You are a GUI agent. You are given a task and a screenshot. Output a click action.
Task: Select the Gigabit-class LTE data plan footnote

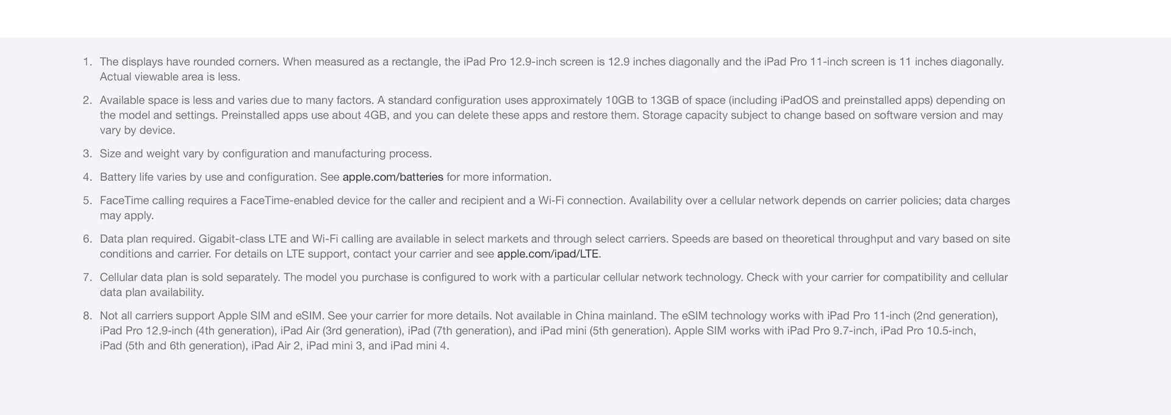tap(555, 246)
